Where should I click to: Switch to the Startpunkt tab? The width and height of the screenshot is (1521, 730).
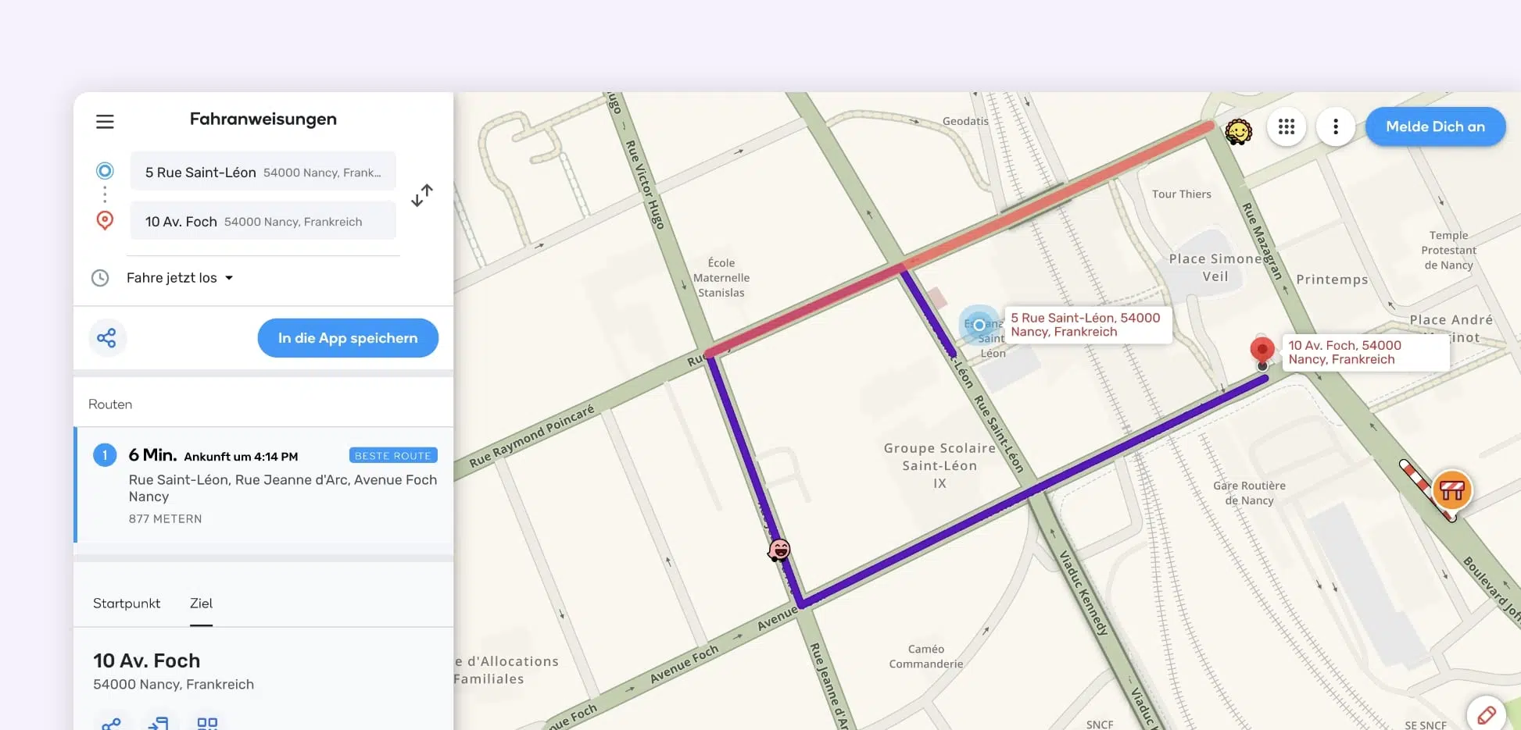[x=127, y=604]
